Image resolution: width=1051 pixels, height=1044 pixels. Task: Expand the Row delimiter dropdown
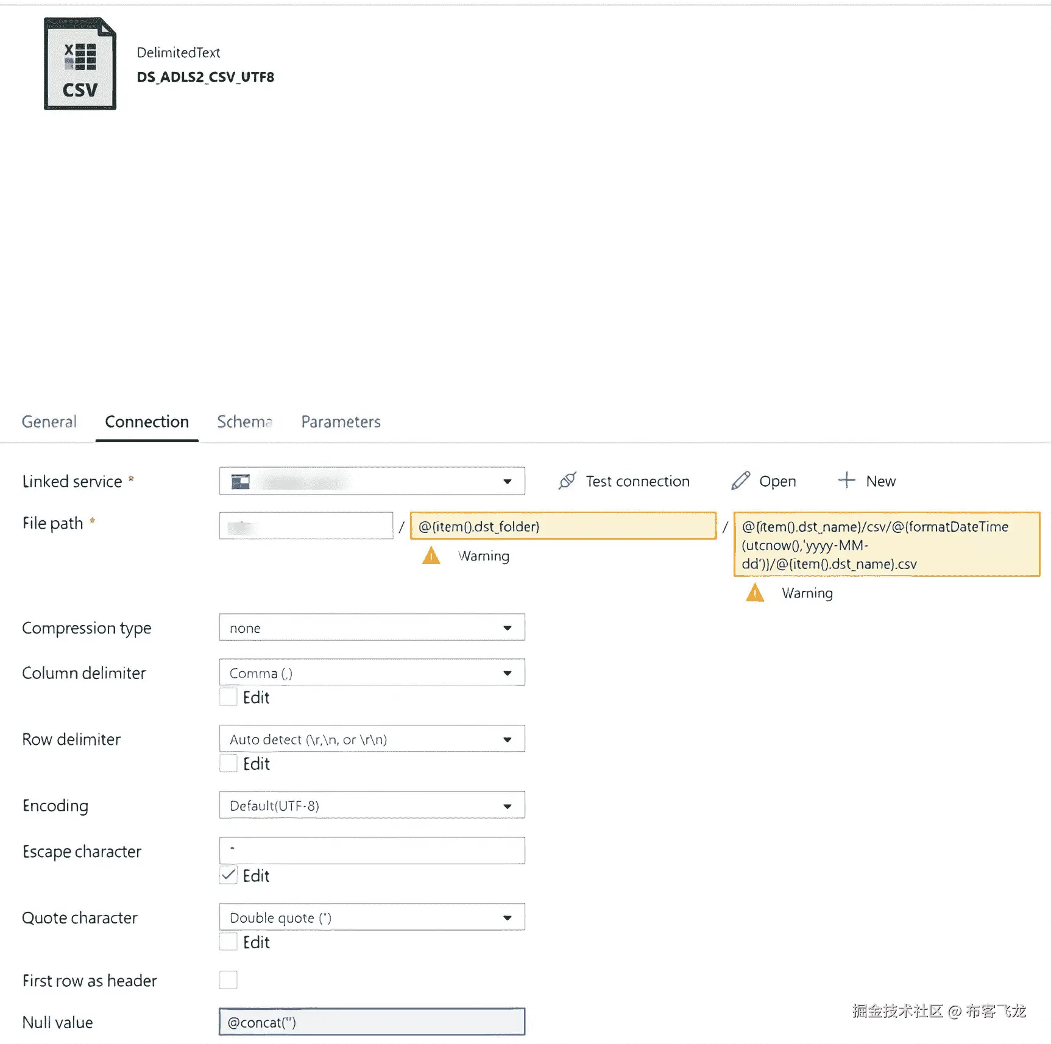pyautogui.click(x=372, y=739)
